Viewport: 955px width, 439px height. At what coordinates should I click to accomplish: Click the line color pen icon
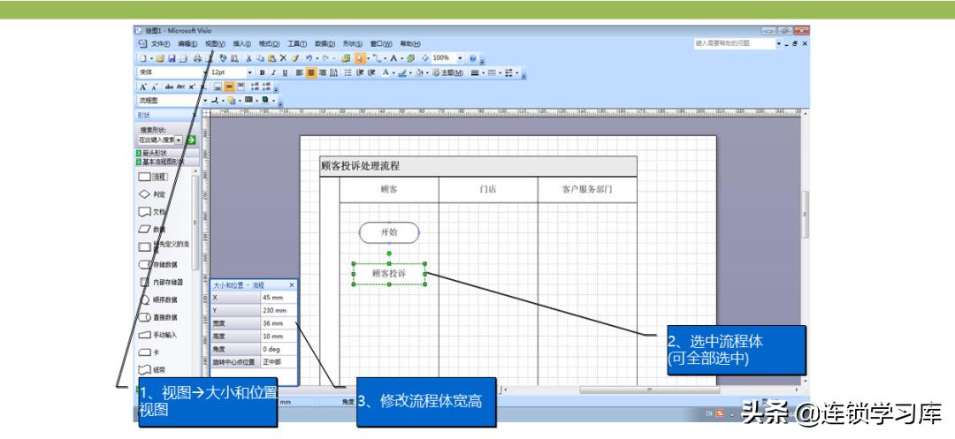click(x=402, y=72)
